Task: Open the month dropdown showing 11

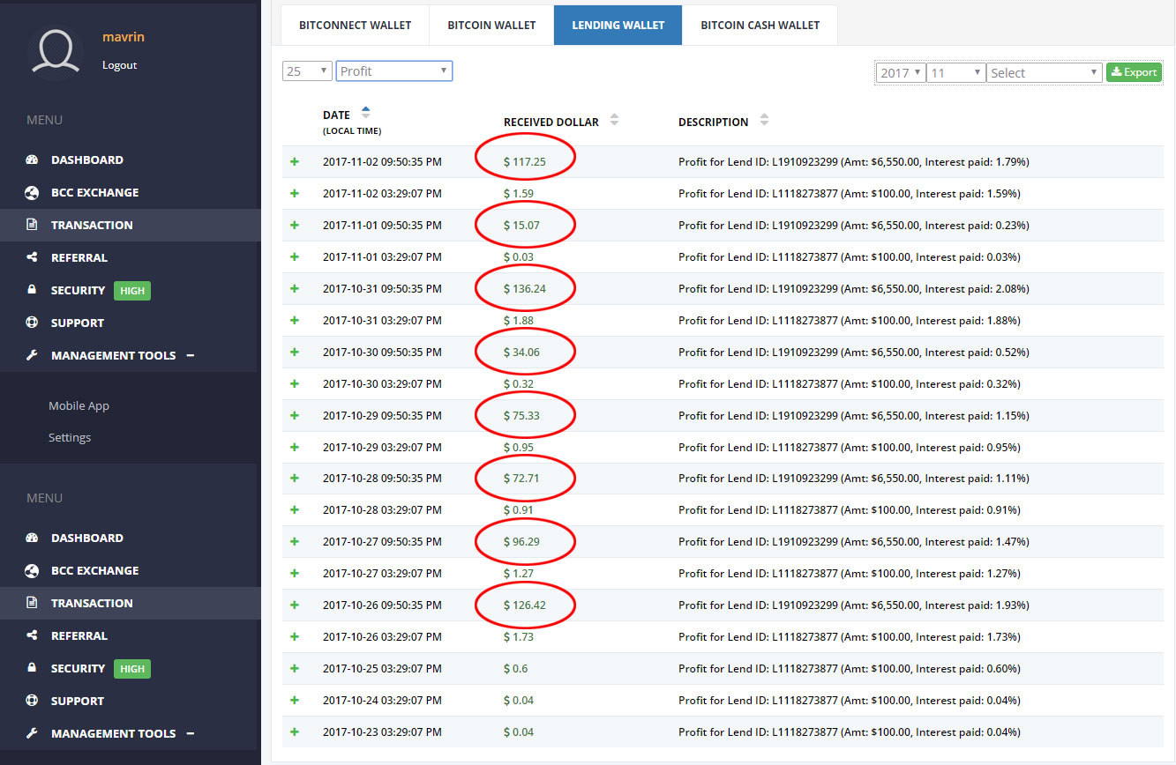Action: pyautogui.click(x=955, y=73)
